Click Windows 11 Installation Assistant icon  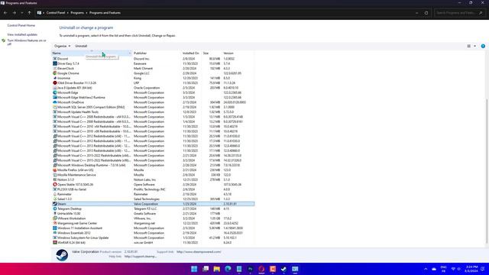pos(55,228)
